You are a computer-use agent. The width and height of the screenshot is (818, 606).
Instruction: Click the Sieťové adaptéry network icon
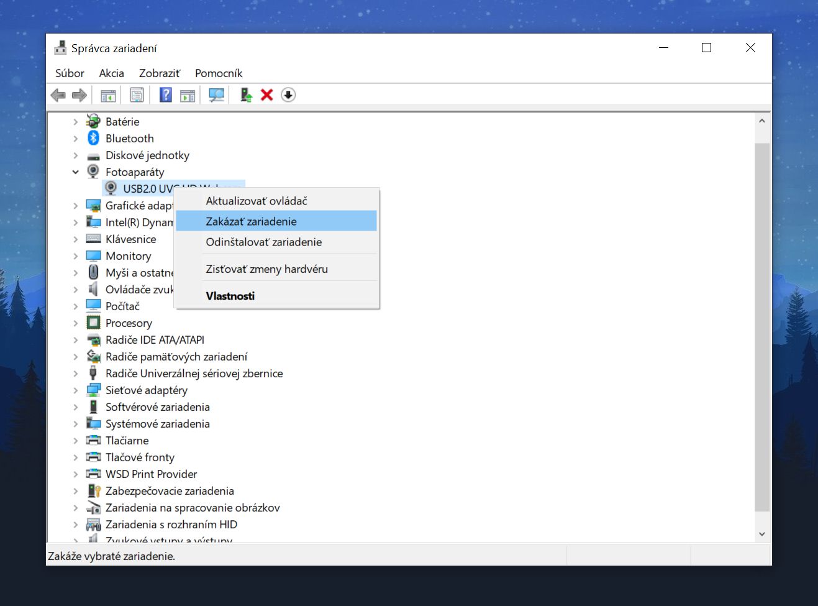93,390
